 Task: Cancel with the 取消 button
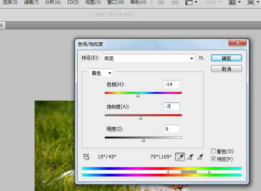pos(226,69)
